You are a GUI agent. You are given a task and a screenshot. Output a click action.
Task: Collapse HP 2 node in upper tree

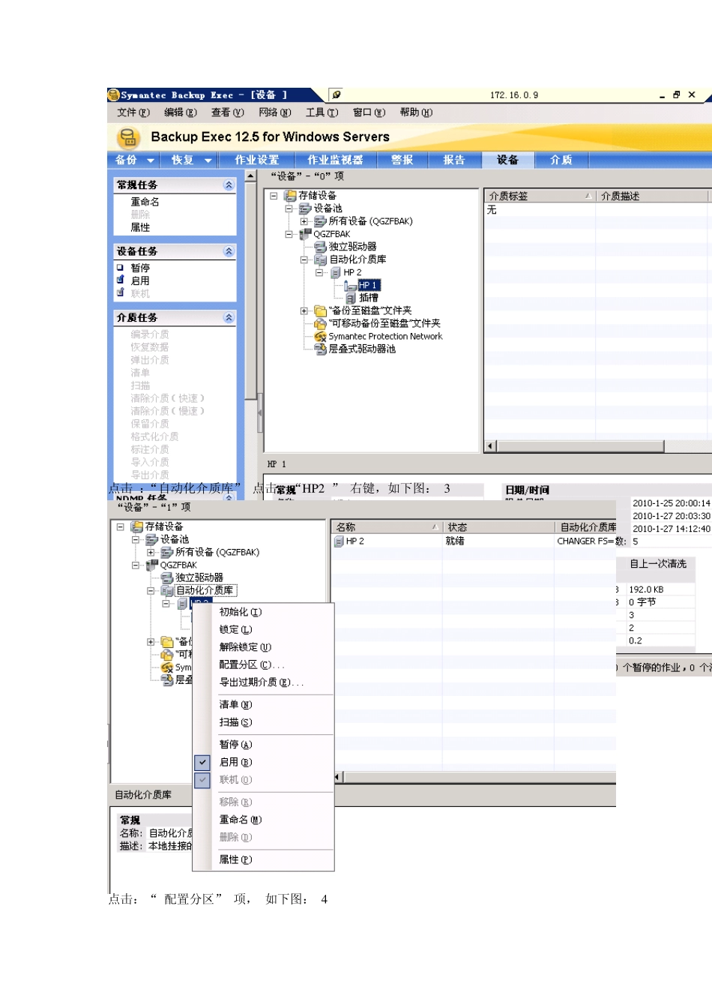(x=319, y=272)
